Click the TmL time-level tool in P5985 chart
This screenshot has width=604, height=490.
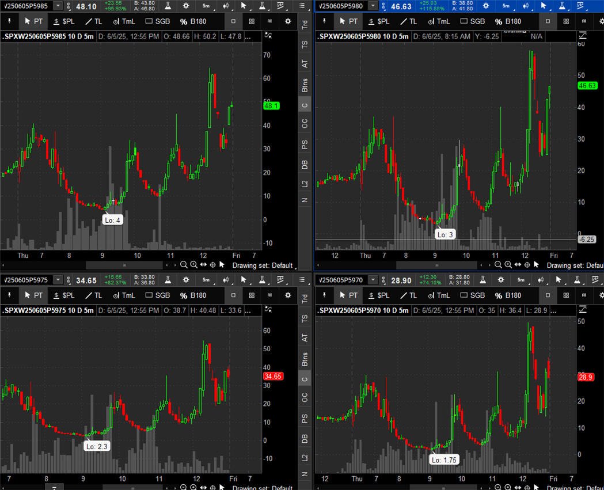pyautogui.click(x=124, y=21)
